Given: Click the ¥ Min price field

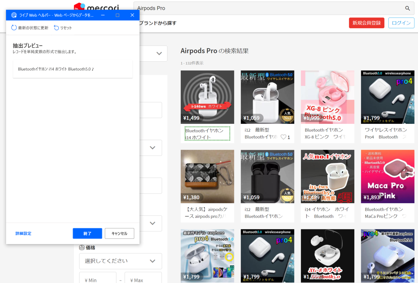Looking at the screenshot, I should click(x=98, y=278).
